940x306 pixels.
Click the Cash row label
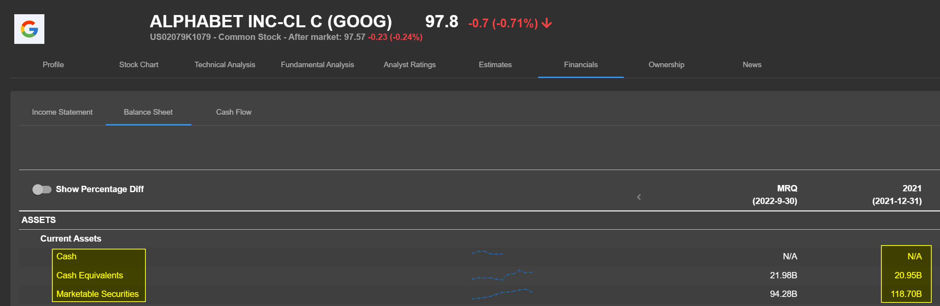66,256
